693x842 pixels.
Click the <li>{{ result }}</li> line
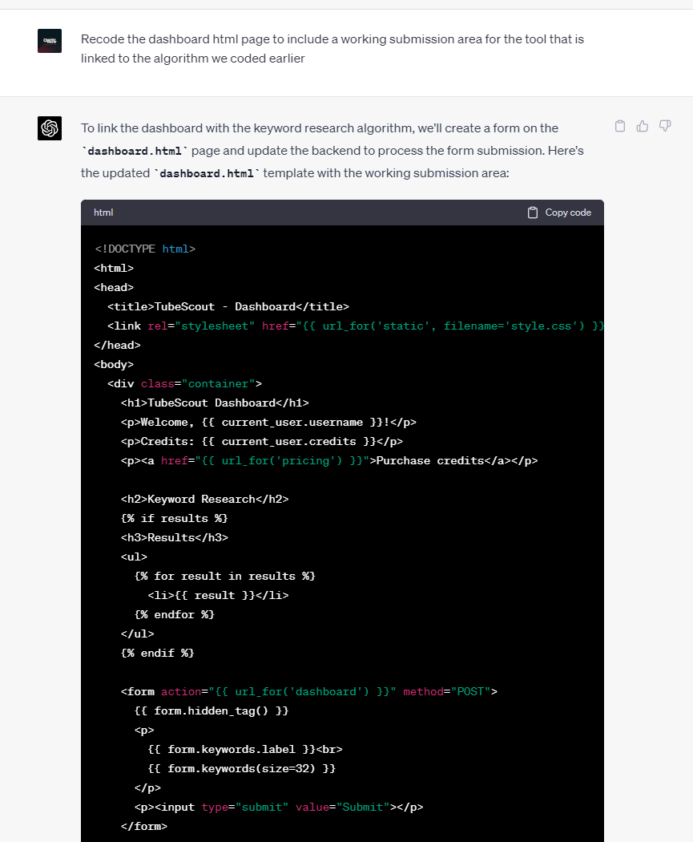(x=218, y=596)
